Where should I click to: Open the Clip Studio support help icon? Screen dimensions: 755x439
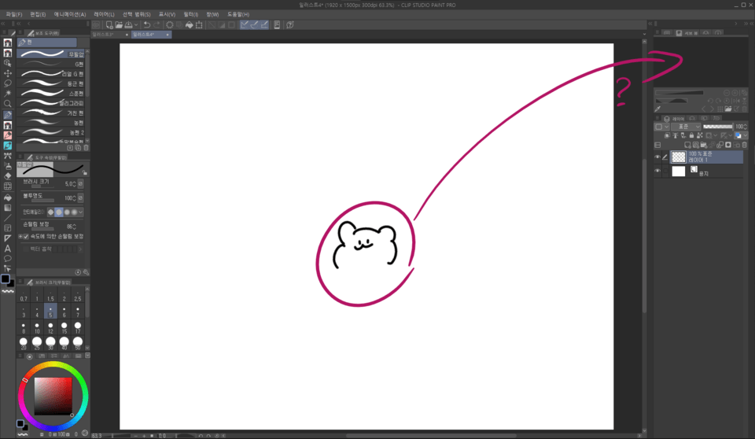pos(289,24)
